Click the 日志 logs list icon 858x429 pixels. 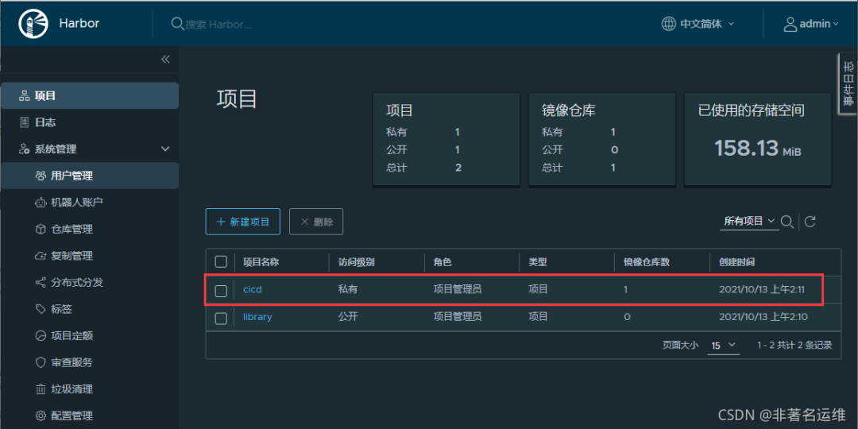(24, 122)
